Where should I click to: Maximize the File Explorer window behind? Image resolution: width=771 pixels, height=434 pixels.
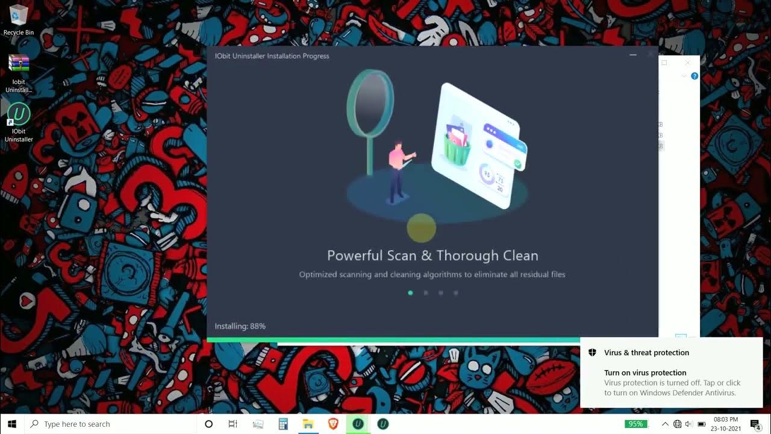pos(664,63)
